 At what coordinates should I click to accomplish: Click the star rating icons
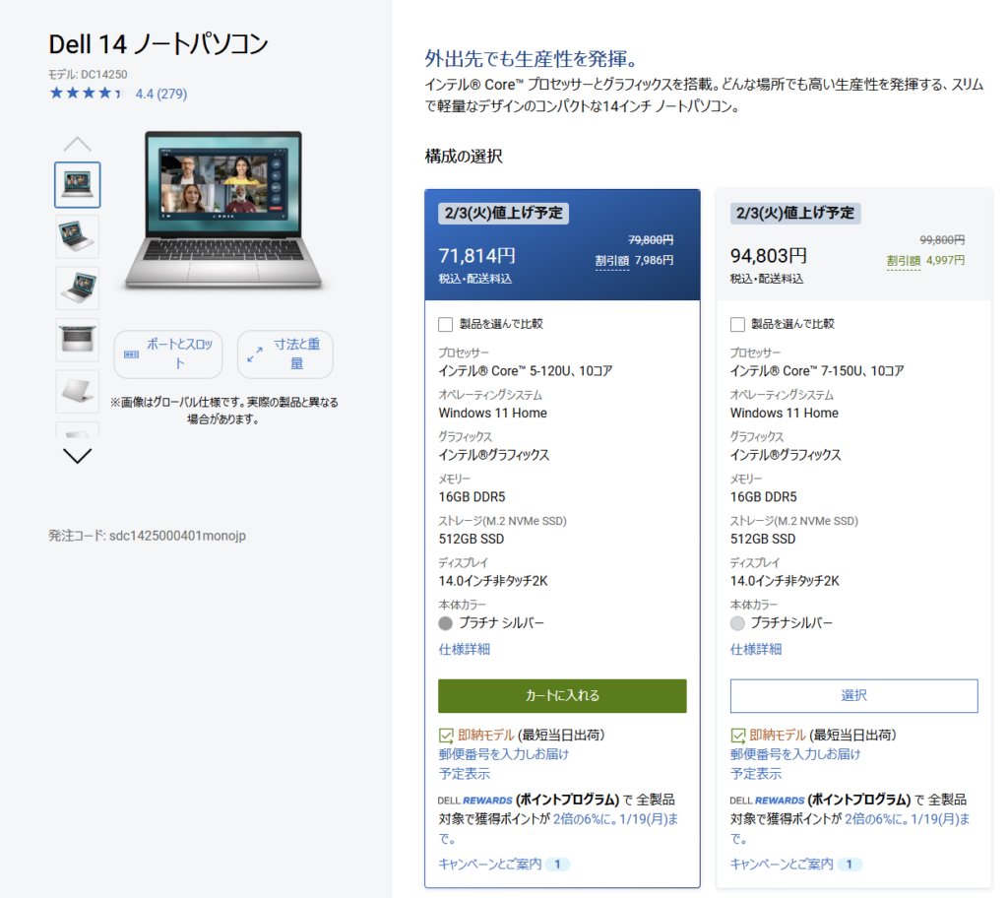(86, 94)
